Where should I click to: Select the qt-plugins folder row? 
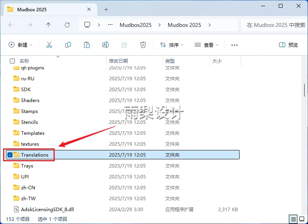tap(123, 68)
